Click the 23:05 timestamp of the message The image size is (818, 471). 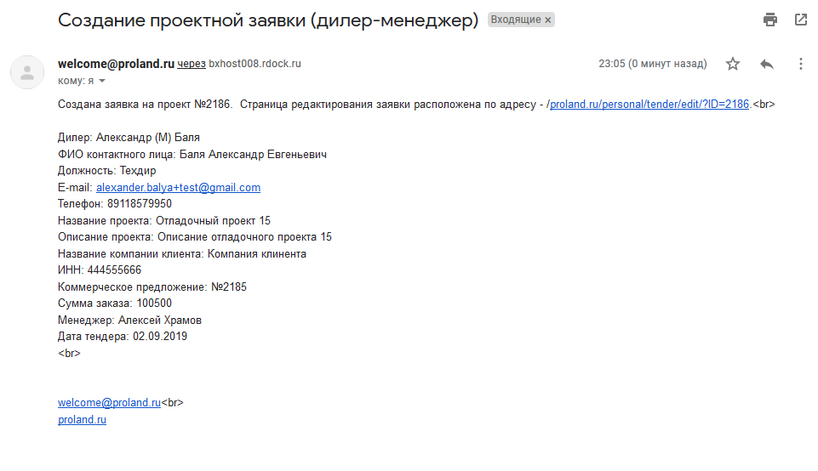pos(612,64)
